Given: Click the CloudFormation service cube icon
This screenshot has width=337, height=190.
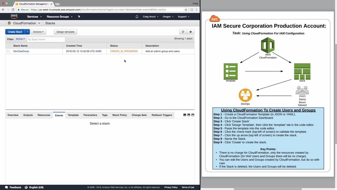Looking at the screenshot, I should [9, 23].
